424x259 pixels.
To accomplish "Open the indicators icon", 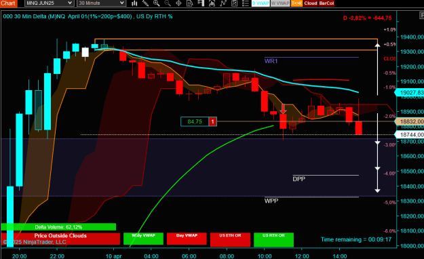I will pyautogui.click(x=212, y=3).
